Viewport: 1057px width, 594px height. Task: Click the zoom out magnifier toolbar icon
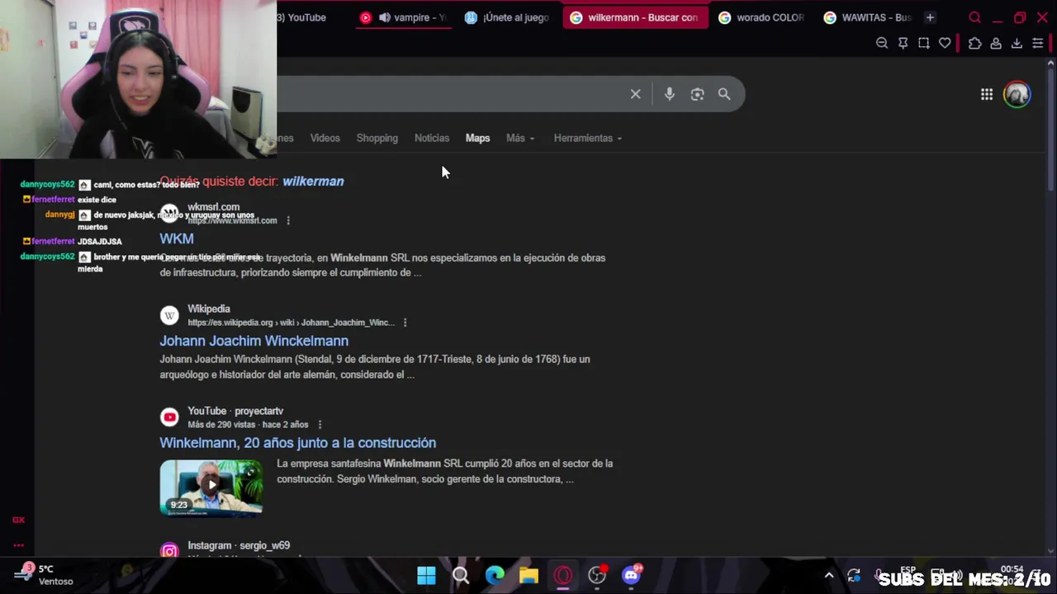[x=882, y=43]
